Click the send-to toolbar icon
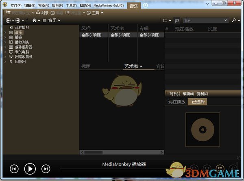Viewport: 244px width, 181px height. click(x=68, y=13)
